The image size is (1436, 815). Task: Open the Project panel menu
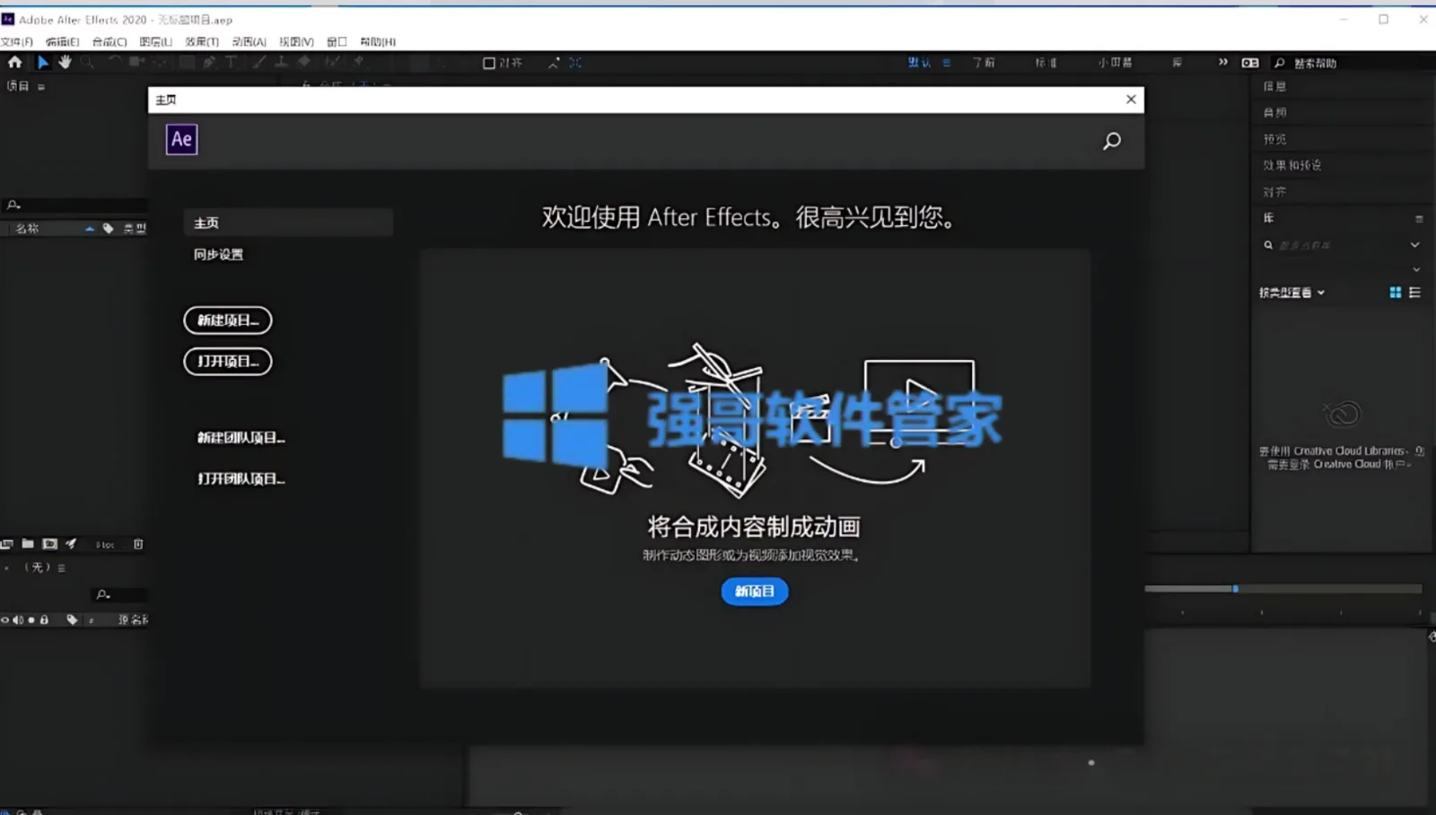[41, 87]
